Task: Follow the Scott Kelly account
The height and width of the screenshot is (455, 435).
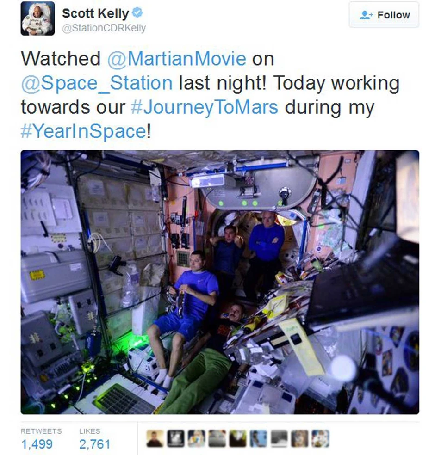Action: coord(384,15)
